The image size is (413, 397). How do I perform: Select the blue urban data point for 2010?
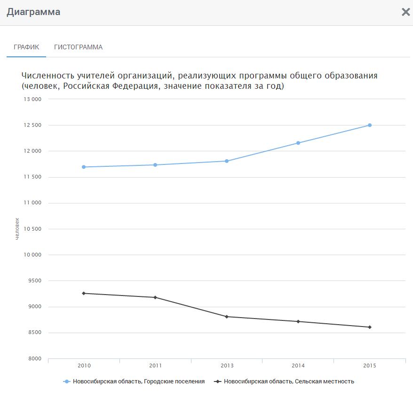tap(84, 167)
